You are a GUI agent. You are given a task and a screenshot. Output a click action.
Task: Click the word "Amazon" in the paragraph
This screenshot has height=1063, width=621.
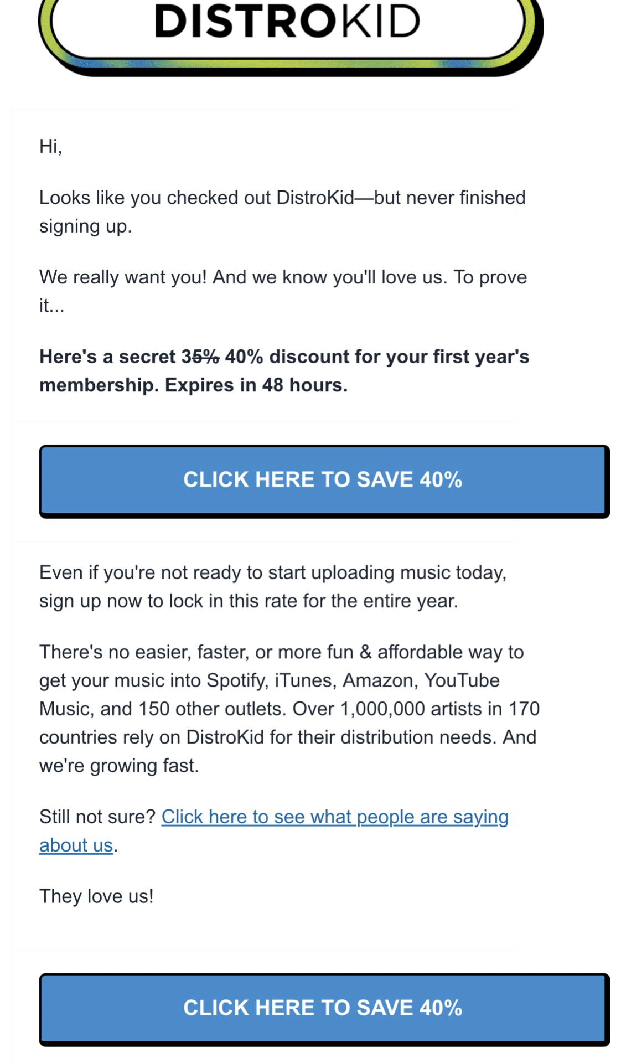coord(380,680)
